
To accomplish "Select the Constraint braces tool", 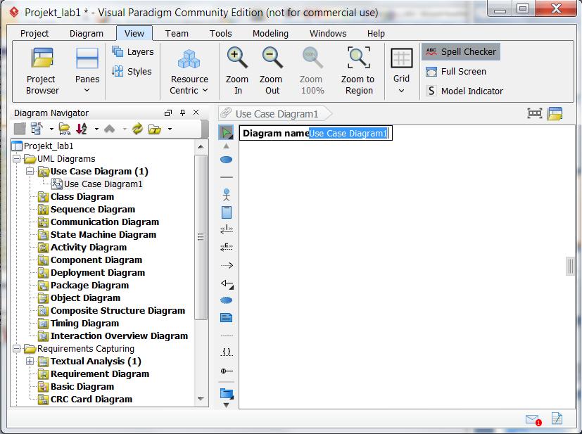I will [226, 351].
